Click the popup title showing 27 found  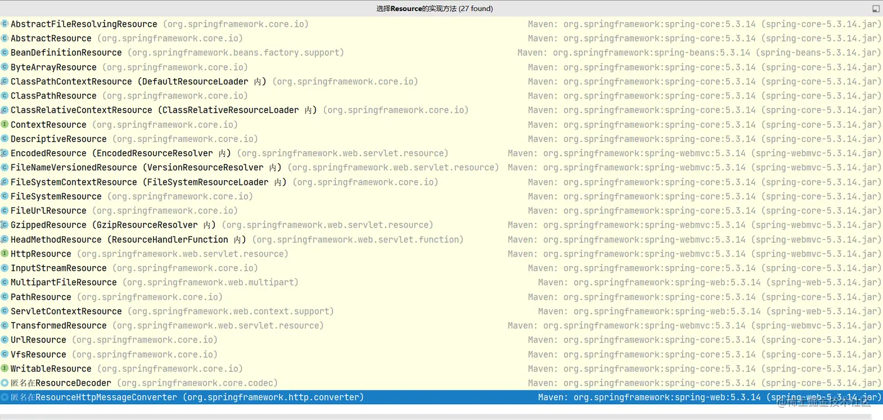click(434, 9)
